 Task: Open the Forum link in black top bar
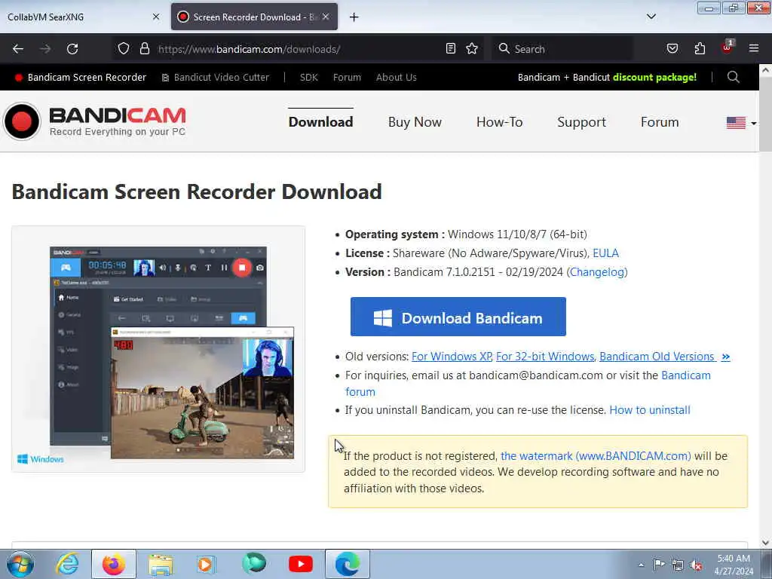[x=347, y=78]
